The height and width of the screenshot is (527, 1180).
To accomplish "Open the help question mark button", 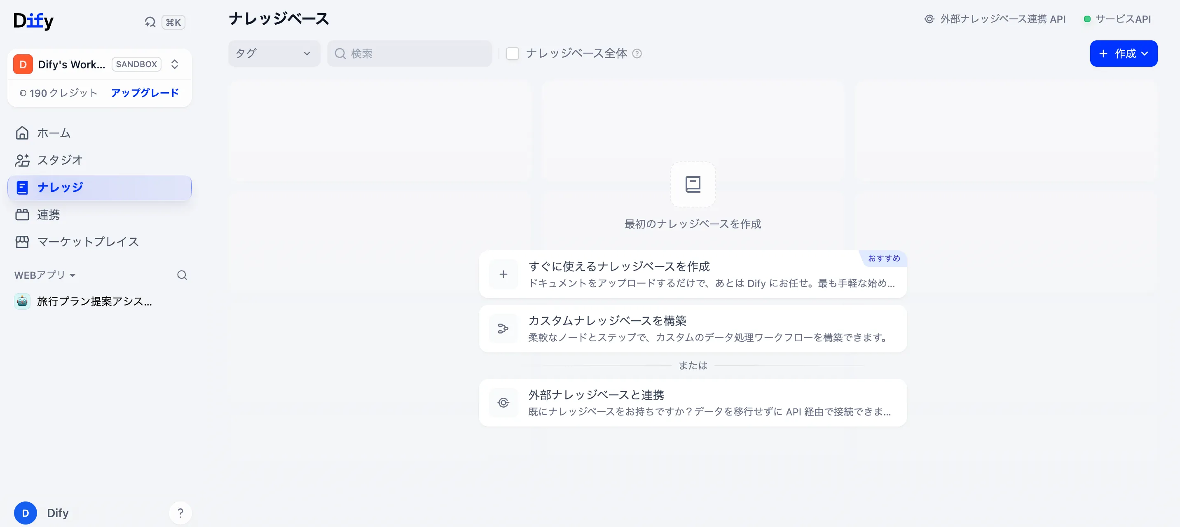I will [x=180, y=513].
